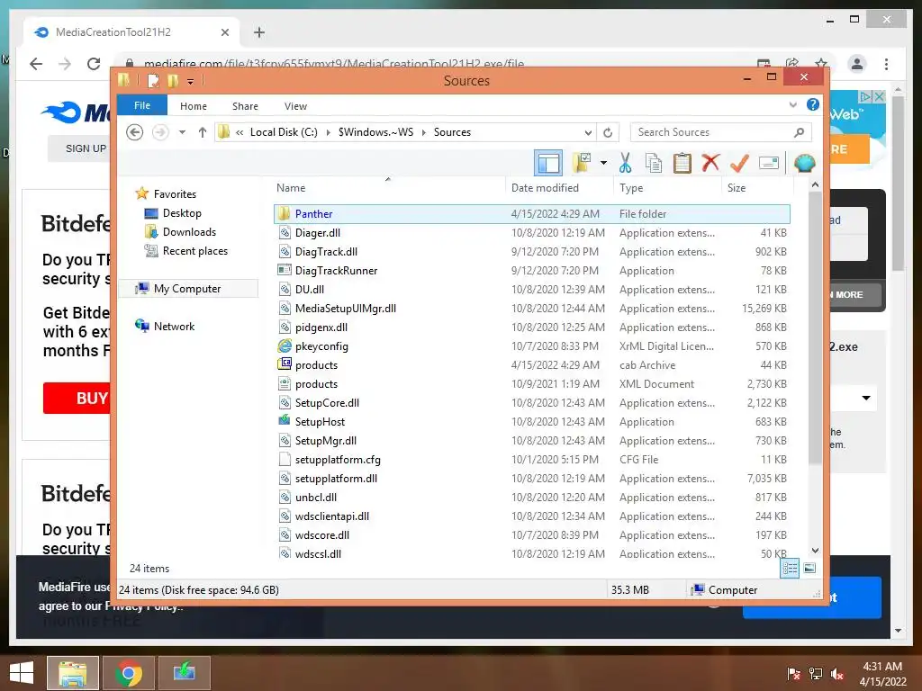Open the File ribbon tab
Viewport: 922px width, 691px height.
(x=142, y=105)
